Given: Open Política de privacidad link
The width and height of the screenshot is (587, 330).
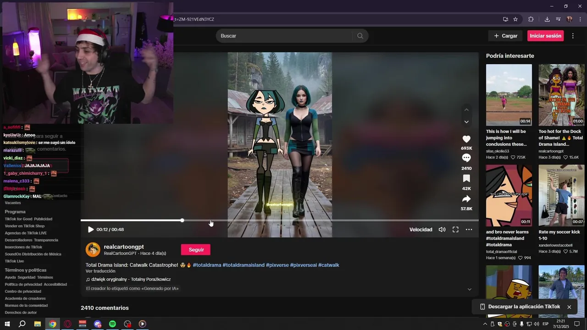Looking at the screenshot, I should coord(23,284).
